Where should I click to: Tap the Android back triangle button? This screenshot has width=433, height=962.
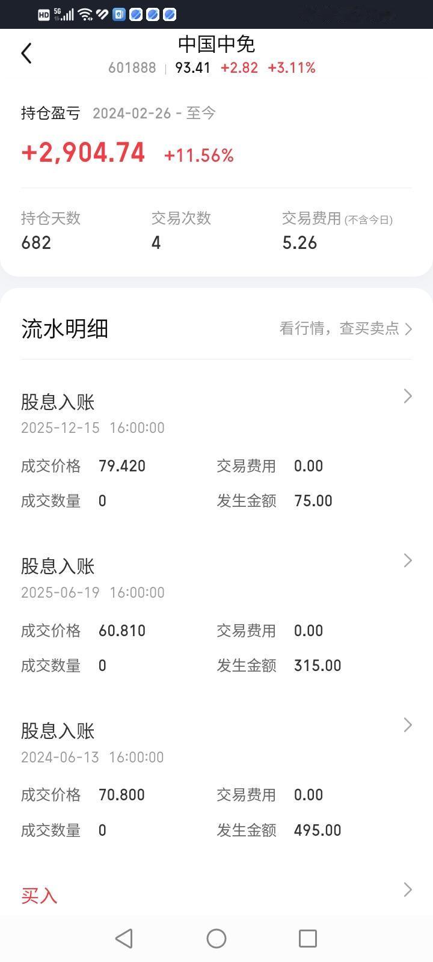[124, 938]
